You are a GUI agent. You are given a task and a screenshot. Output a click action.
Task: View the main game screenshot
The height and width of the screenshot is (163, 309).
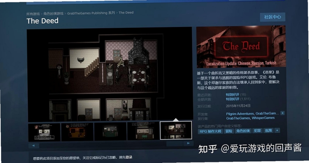(x=110, y=75)
